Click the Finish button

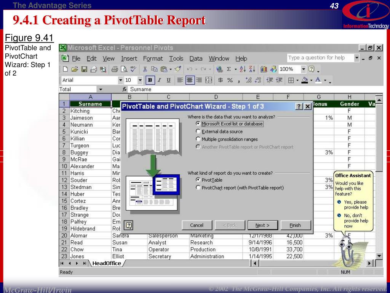pos(296,225)
